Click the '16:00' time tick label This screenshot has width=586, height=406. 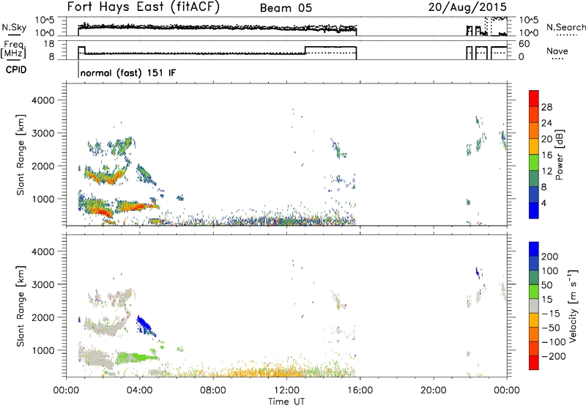click(x=360, y=391)
